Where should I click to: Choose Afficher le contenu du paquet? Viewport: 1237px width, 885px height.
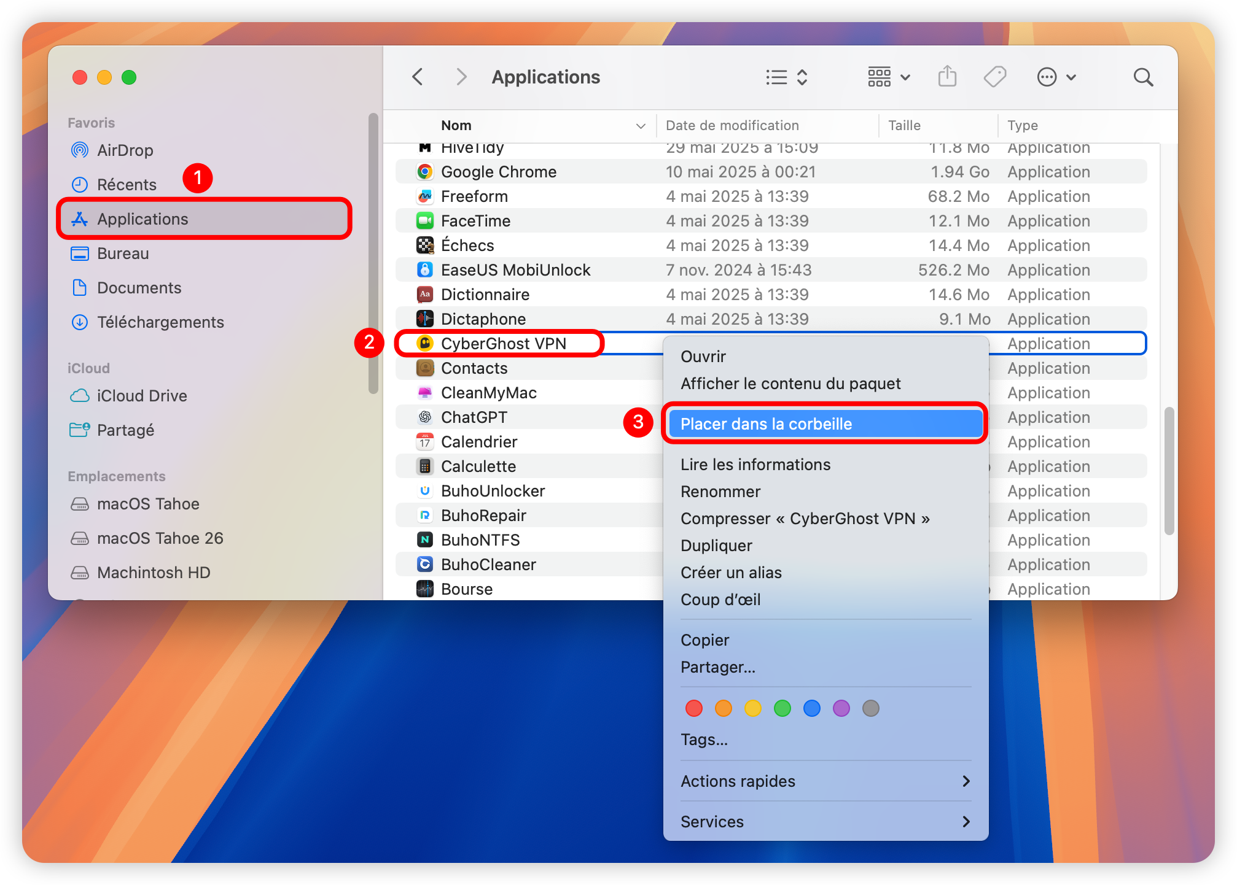825,384
